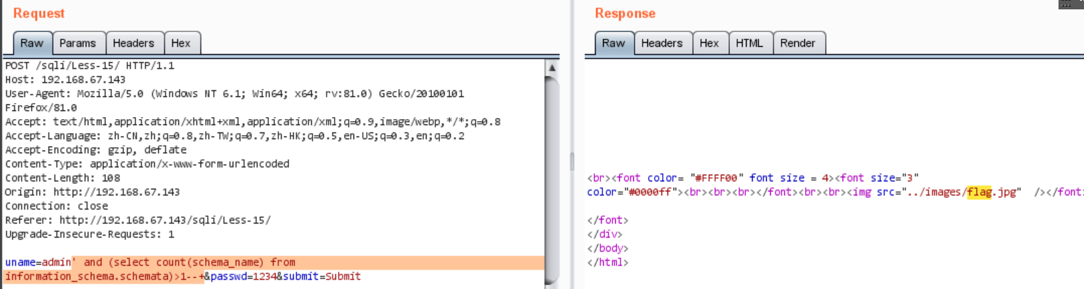
Task: Click the Origin header line
Action: [x=93, y=192]
